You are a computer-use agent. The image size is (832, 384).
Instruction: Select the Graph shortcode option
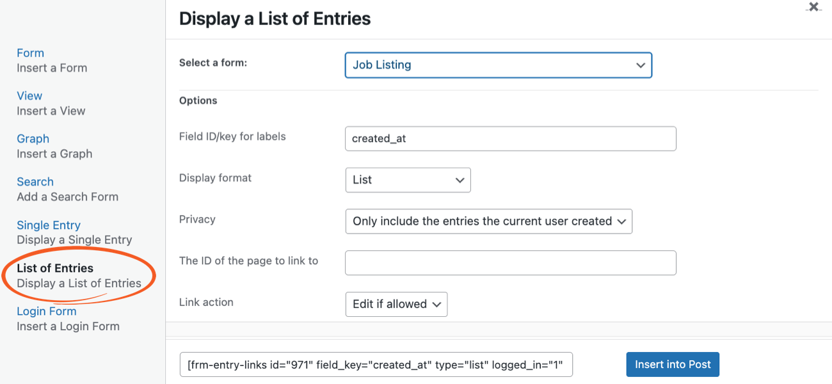(33, 139)
